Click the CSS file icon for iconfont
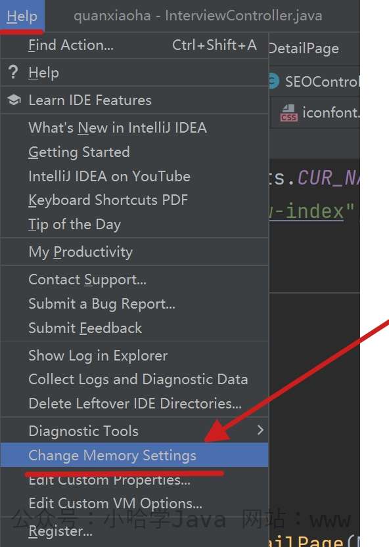 click(288, 113)
